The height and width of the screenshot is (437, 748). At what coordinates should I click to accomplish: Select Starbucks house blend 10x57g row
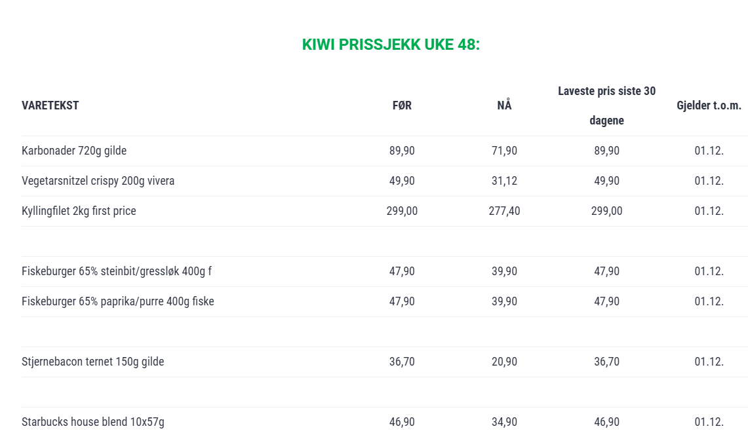(385, 422)
